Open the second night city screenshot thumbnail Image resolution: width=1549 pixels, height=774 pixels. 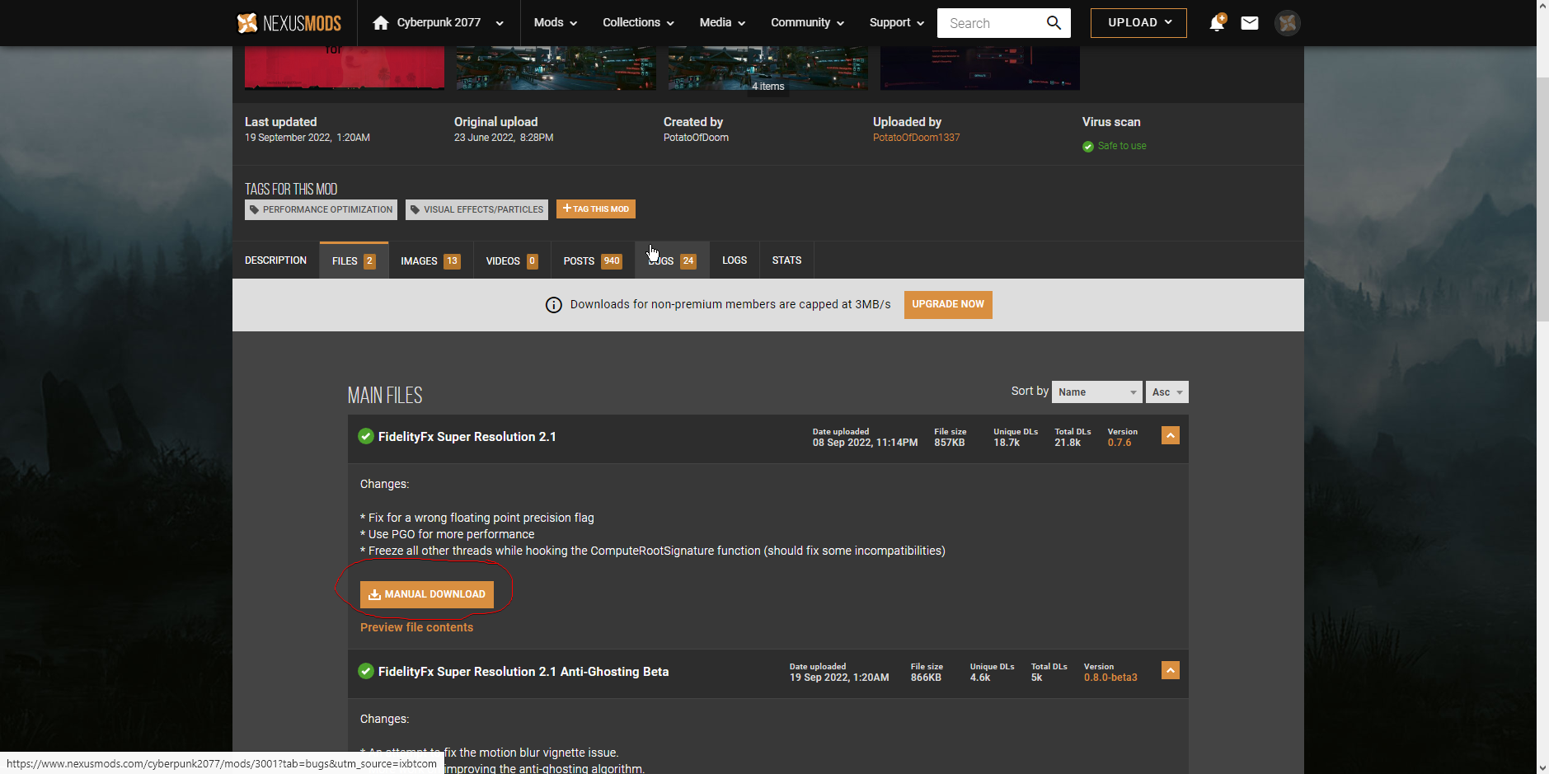pyautogui.click(x=556, y=68)
